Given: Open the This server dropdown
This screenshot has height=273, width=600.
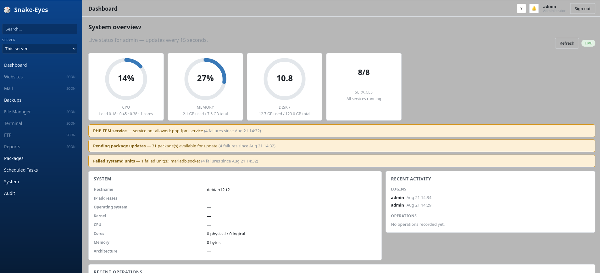Looking at the screenshot, I should [x=40, y=48].
